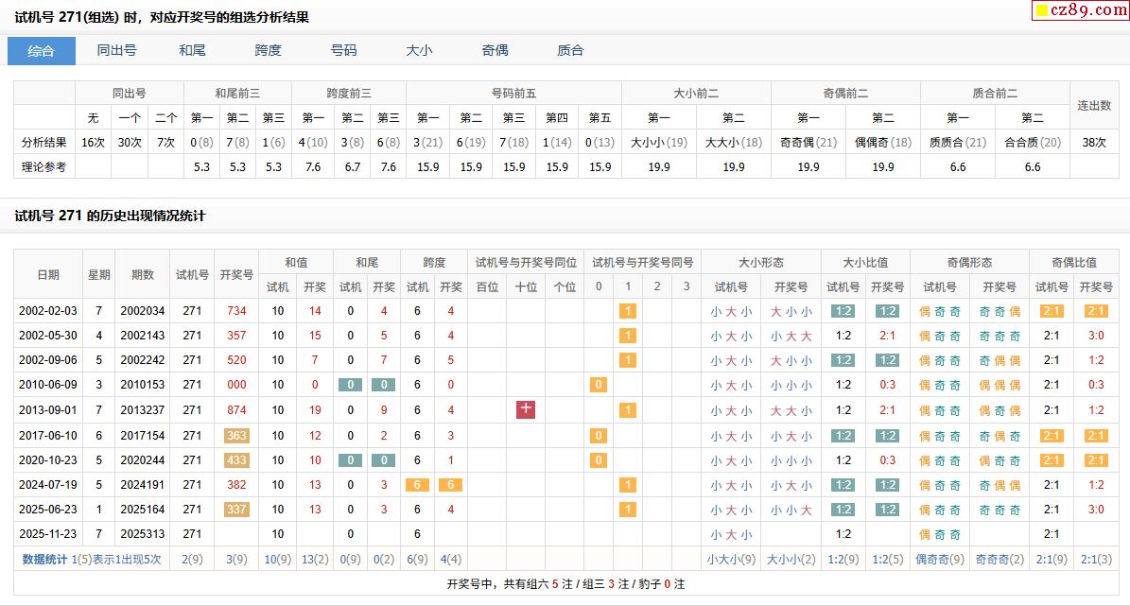Viewport: 1130px width, 606px height.
Task: Click the orange 1 badge in row 2002034
Action: point(628,311)
